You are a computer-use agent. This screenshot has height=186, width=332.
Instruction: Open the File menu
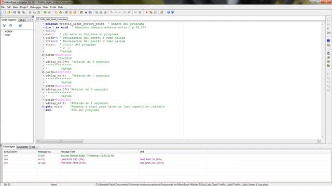3,7
